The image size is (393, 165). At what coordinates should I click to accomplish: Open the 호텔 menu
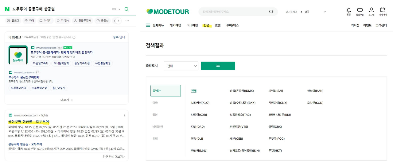click(x=218, y=25)
